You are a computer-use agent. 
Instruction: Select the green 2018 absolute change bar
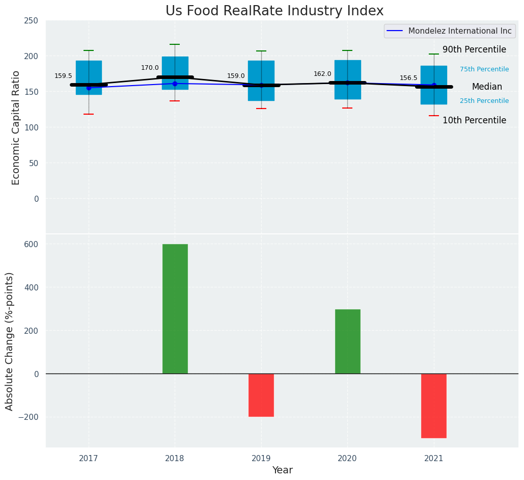[x=175, y=309]
